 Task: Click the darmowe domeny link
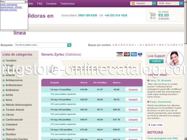point(8,10)
